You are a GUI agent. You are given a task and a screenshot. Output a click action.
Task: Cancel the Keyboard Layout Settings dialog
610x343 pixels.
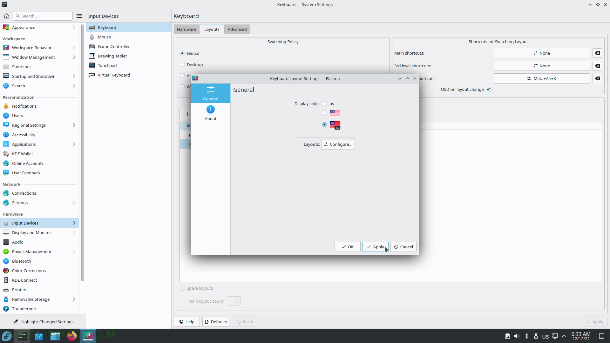point(403,247)
